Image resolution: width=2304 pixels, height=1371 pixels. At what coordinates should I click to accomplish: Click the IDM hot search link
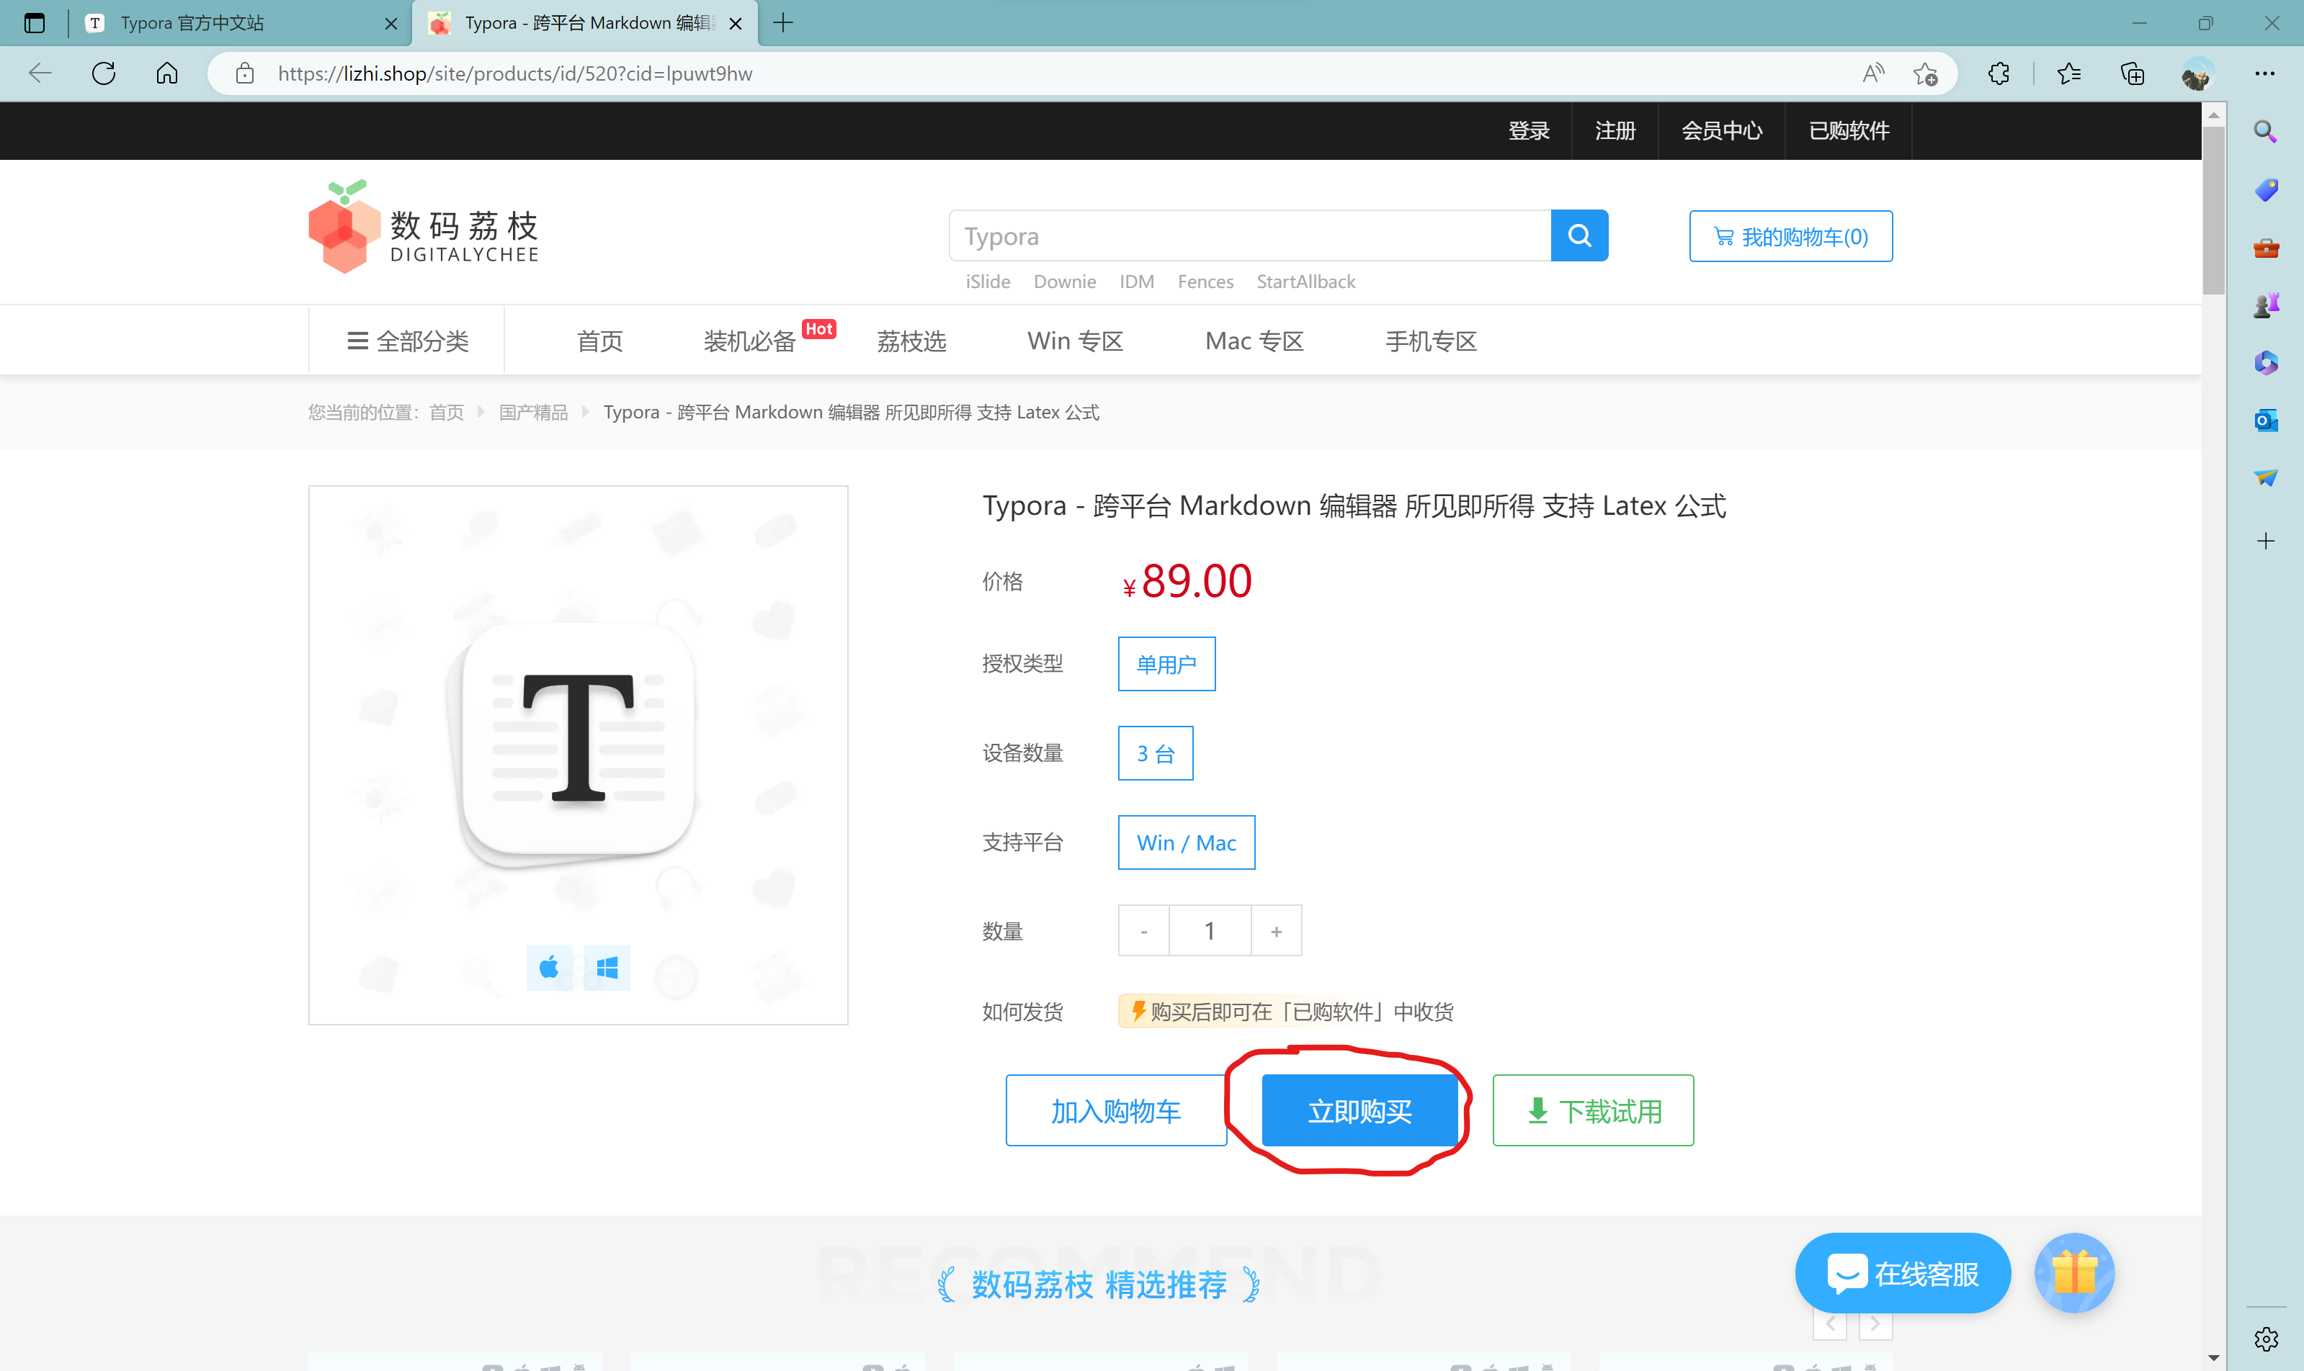tap(1136, 282)
